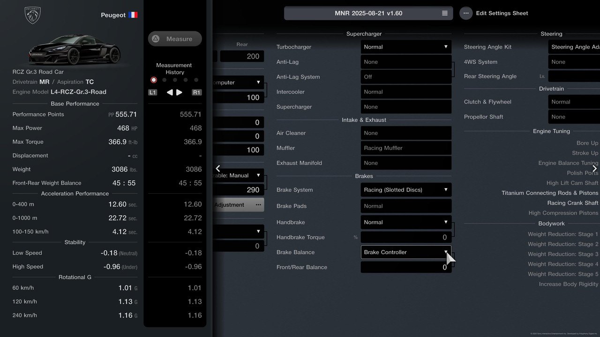Select High Compression Pistons option
The width and height of the screenshot is (600, 337).
[563, 213]
